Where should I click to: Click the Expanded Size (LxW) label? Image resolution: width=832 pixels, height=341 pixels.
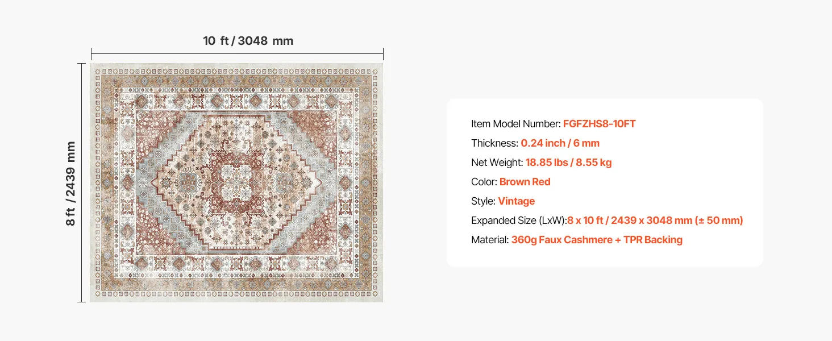[519, 221]
